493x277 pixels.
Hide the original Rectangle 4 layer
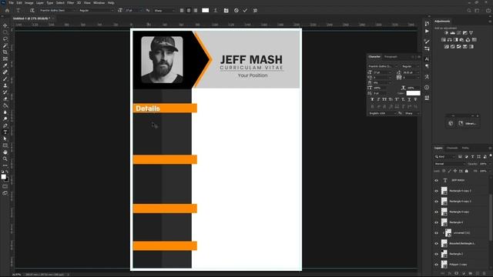pos(436,222)
